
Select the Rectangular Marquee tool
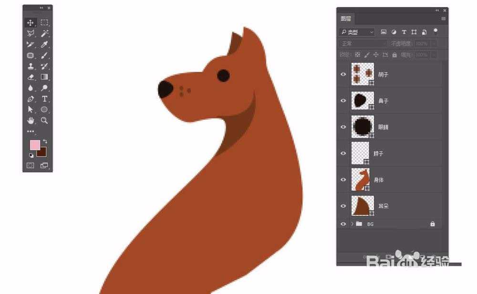pos(44,22)
